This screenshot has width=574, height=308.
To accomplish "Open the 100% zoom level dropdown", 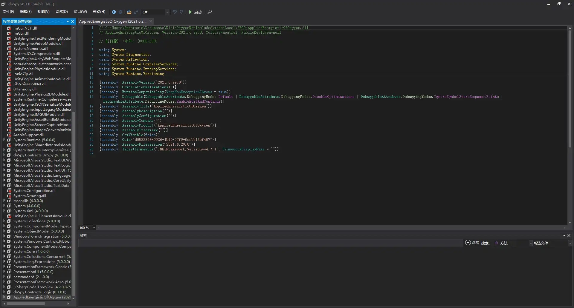I will tap(94, 228).
